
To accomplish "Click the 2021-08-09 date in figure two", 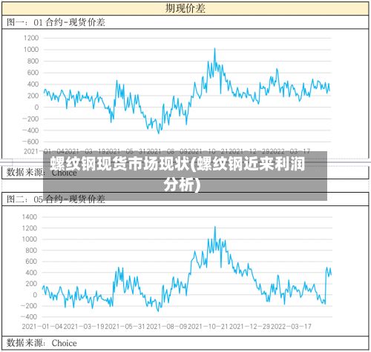I will click(167, 327).
